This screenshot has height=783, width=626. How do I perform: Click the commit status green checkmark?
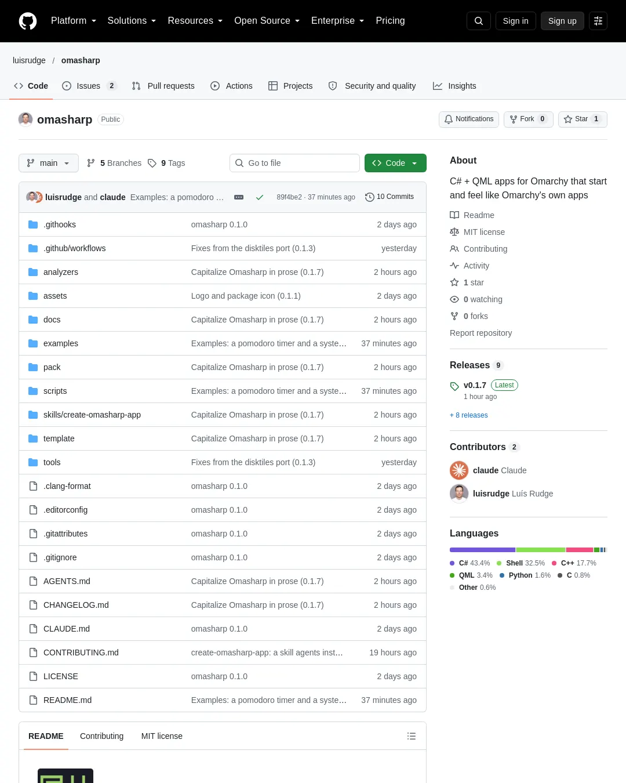[260, 197]
